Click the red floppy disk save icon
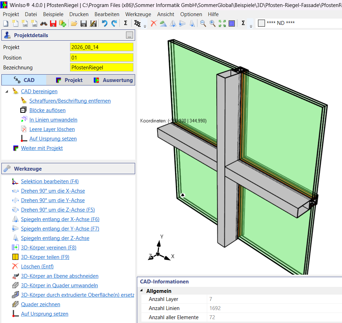 (53, 23)
